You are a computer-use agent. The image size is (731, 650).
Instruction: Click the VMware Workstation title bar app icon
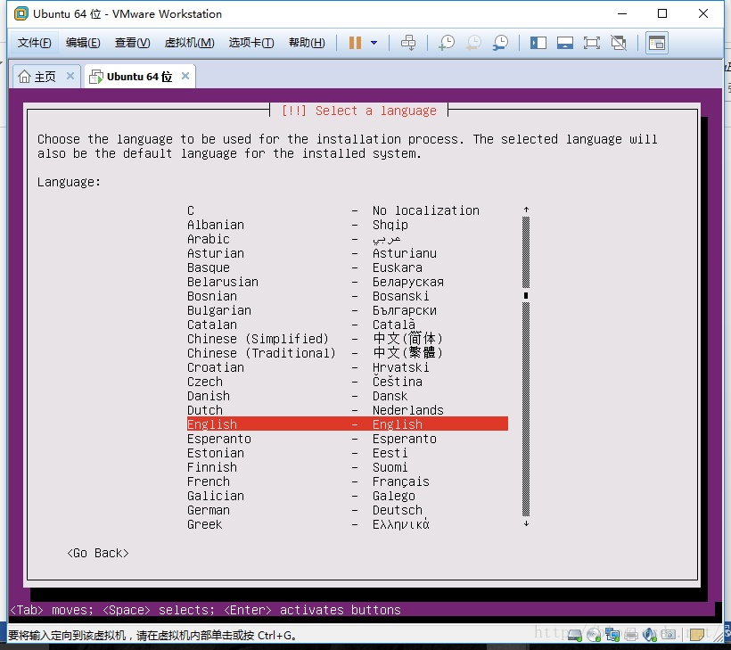21,13
